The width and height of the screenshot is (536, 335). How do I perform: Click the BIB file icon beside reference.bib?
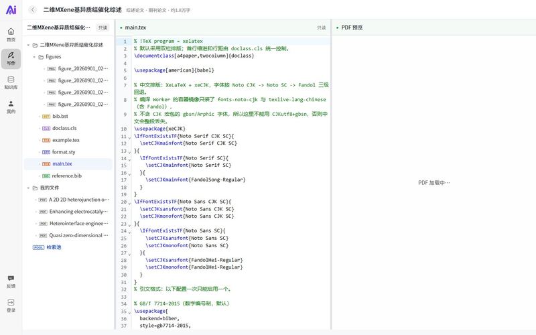click(46, 176)
